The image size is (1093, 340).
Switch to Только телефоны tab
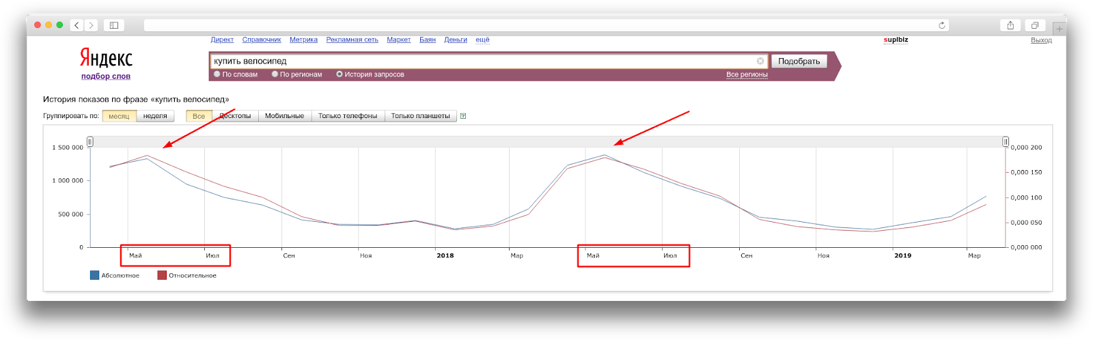[348, 116]
